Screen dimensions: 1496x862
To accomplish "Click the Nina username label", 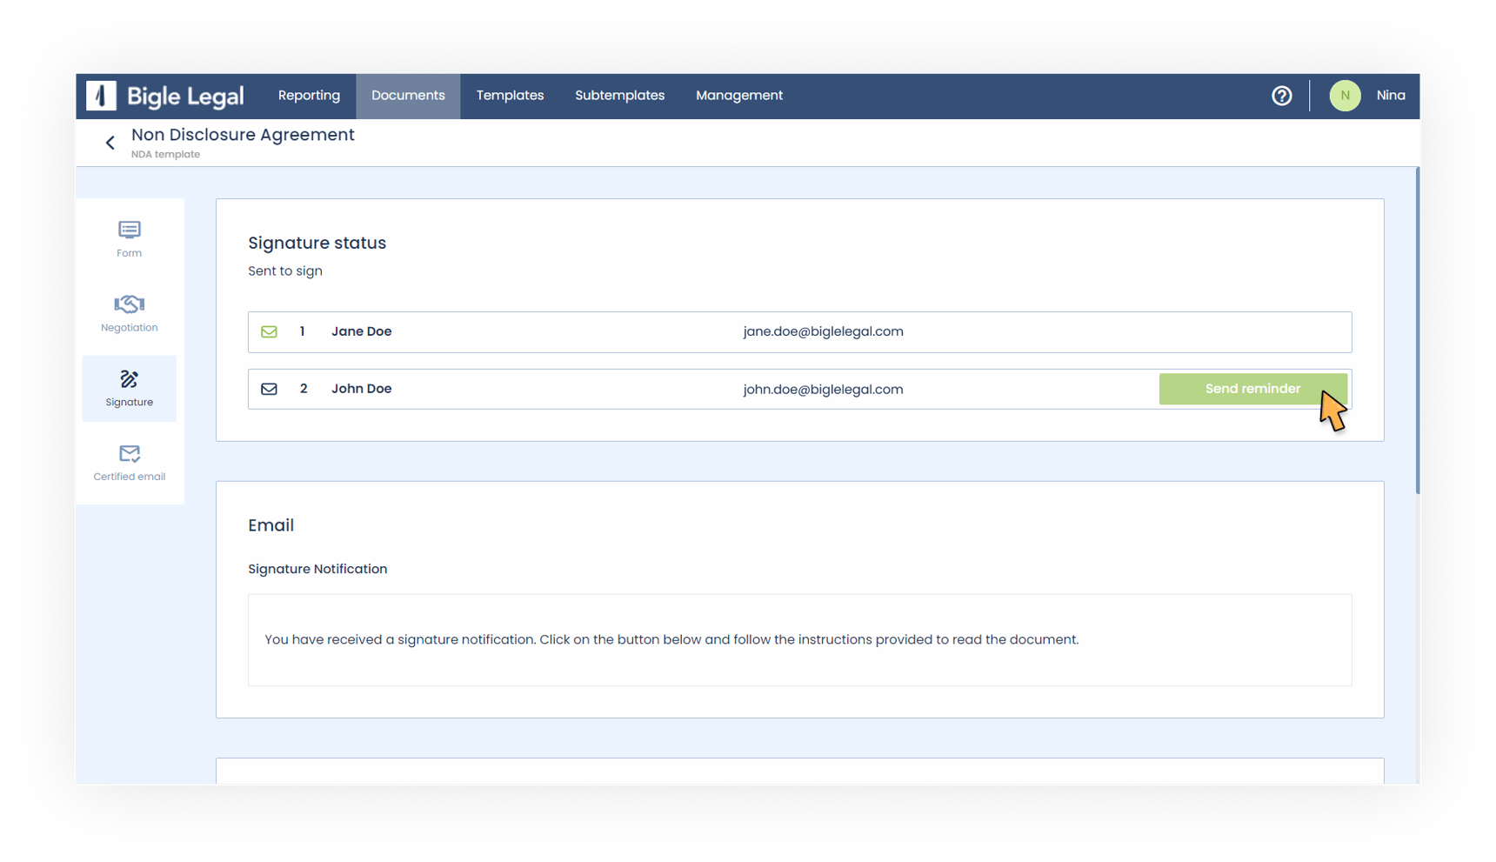I will [1390, 96].
